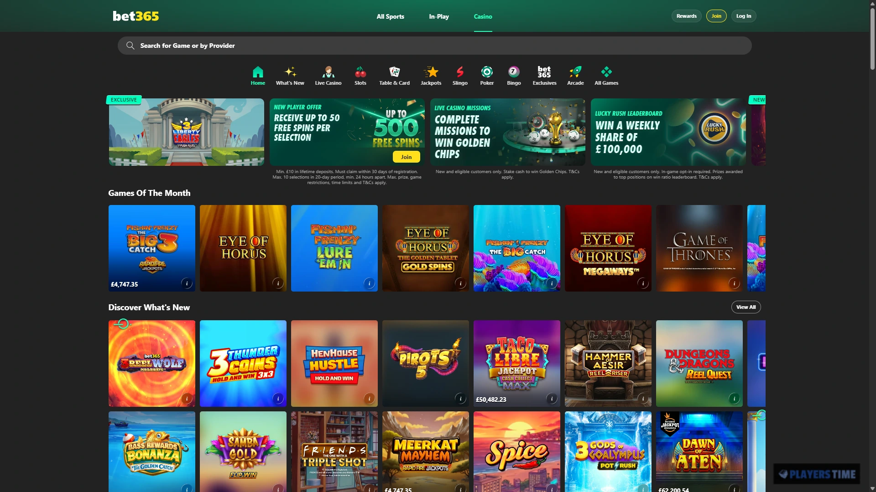Open 3 Gods of Goalympus tile
Screen dimensions: 876x492
point(608,451)
